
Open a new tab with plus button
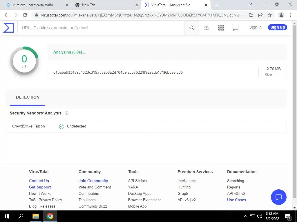(217, 5)
